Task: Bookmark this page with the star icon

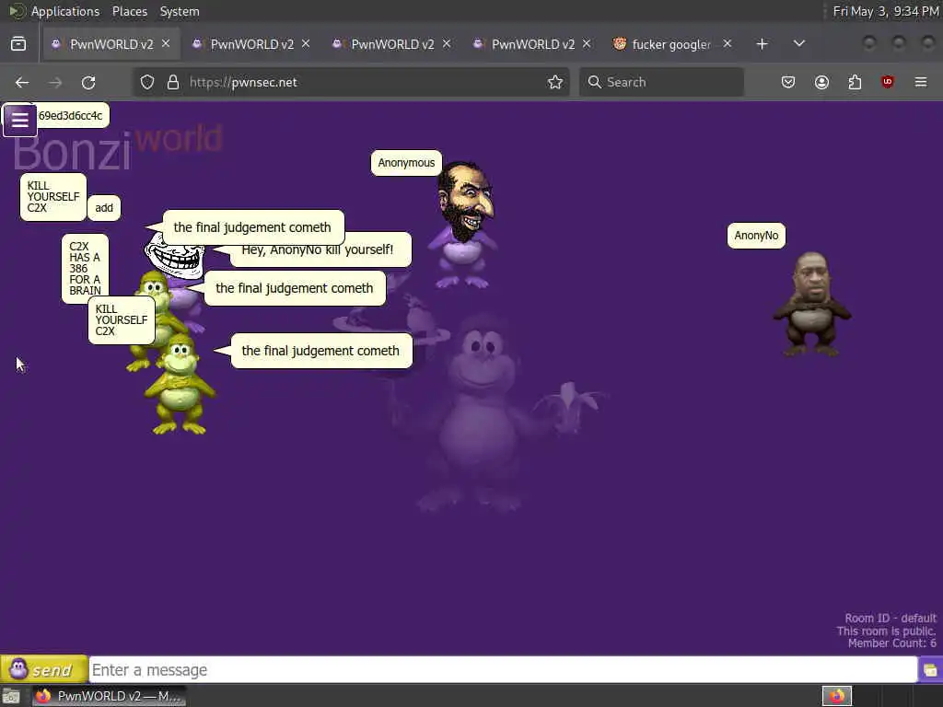Action: pyautogui.click(x=555, y=82)
